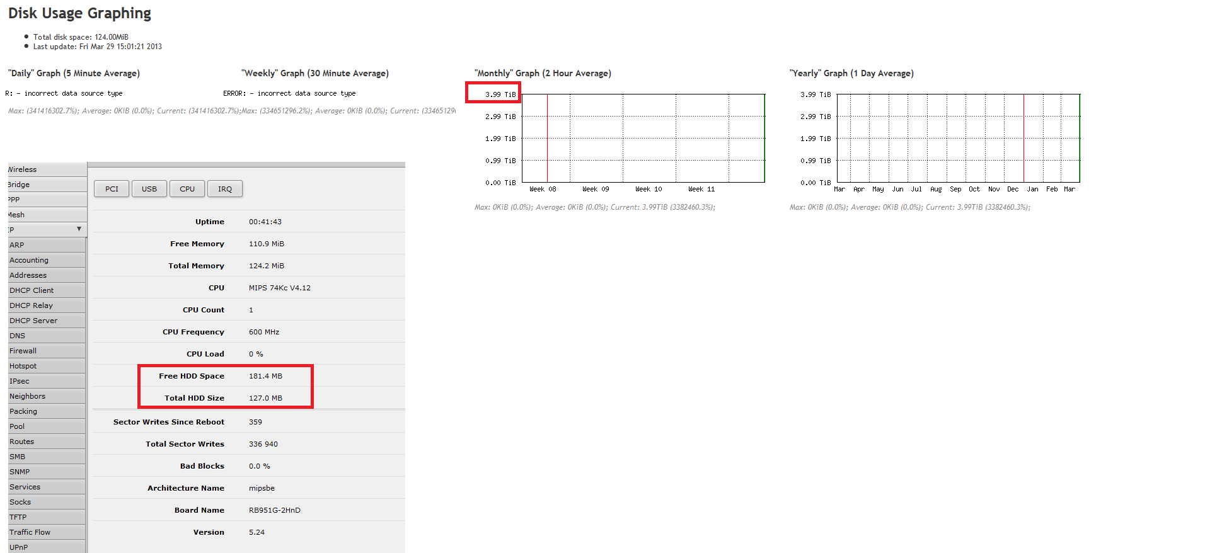This screenshot has height=553, width=1205.
Task: Open the Addresses submenu item
Action: tap(47, 275)
